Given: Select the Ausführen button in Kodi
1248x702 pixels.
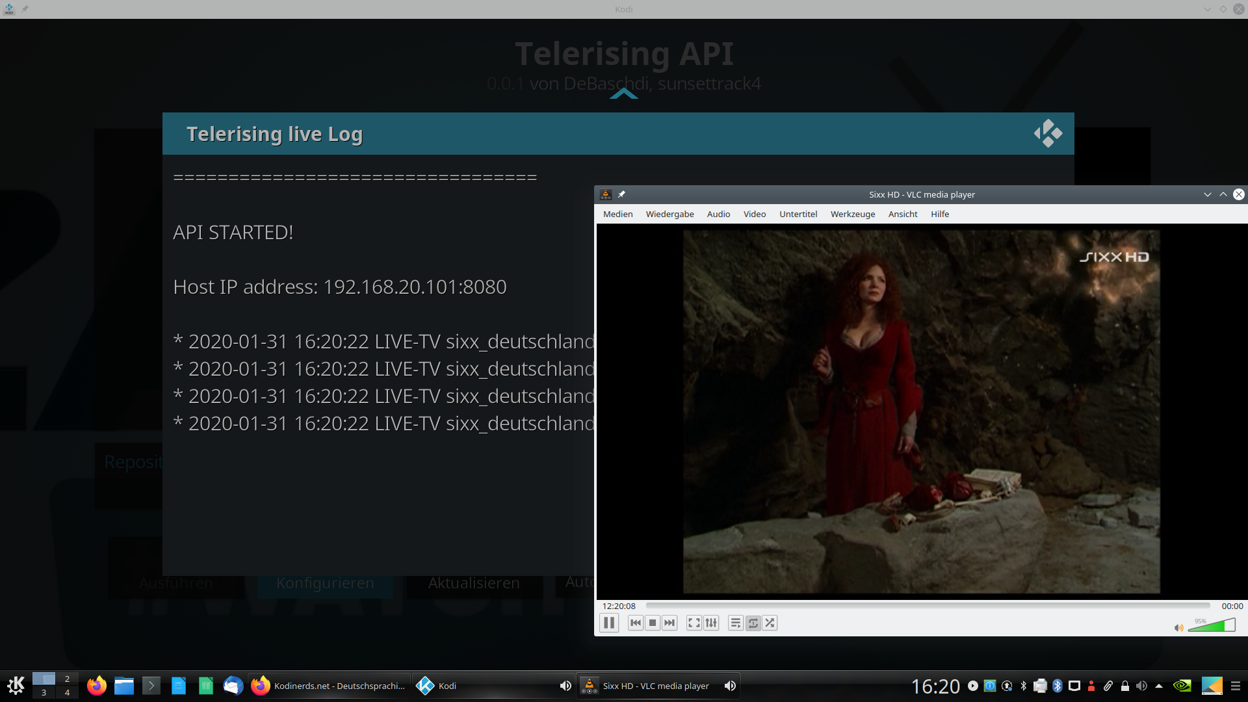Looking at the screenshot, I should tap(176, 583).
